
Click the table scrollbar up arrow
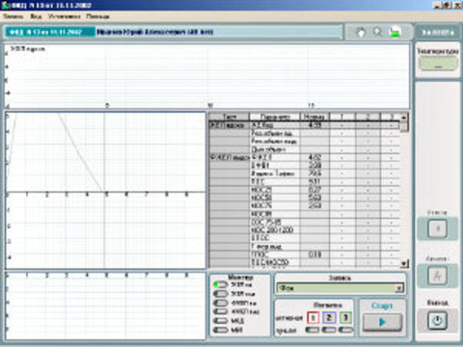tap(404, 117)
